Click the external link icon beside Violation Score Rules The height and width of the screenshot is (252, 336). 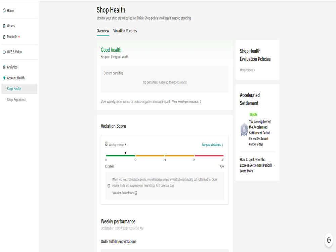coord(136,193)
